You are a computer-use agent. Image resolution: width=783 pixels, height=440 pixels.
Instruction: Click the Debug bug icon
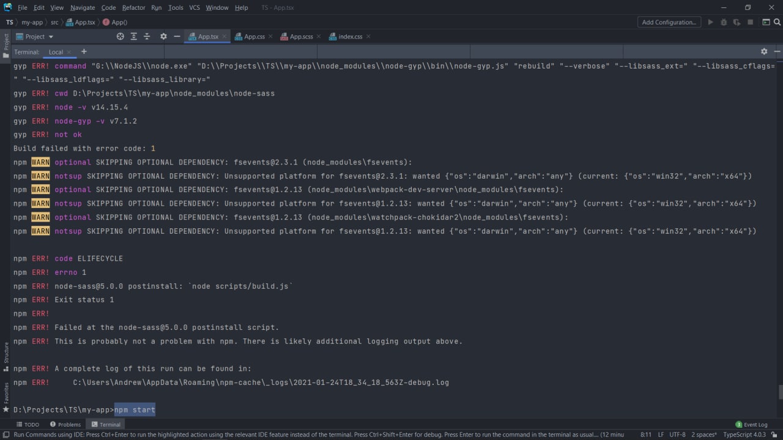pos(724,22)
